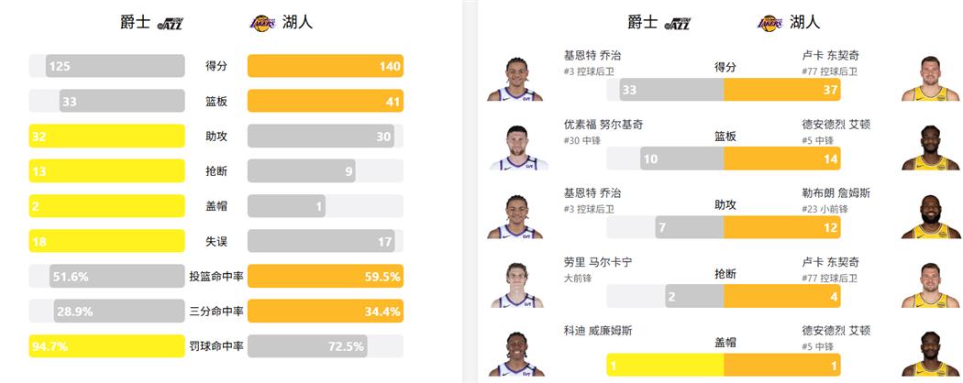This screenshot has height=383, width=963.
Task: Open 优素福 努尔基奇 name link
Action: [603, 124]
